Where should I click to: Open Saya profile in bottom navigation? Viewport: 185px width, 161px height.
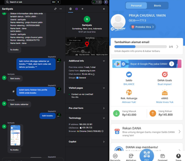point(178,157)
